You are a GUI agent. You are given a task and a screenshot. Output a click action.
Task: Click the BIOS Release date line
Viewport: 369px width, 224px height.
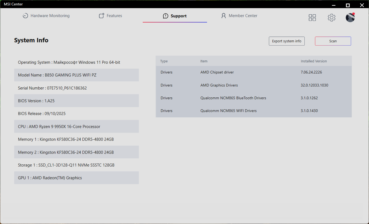pos(77,114)
